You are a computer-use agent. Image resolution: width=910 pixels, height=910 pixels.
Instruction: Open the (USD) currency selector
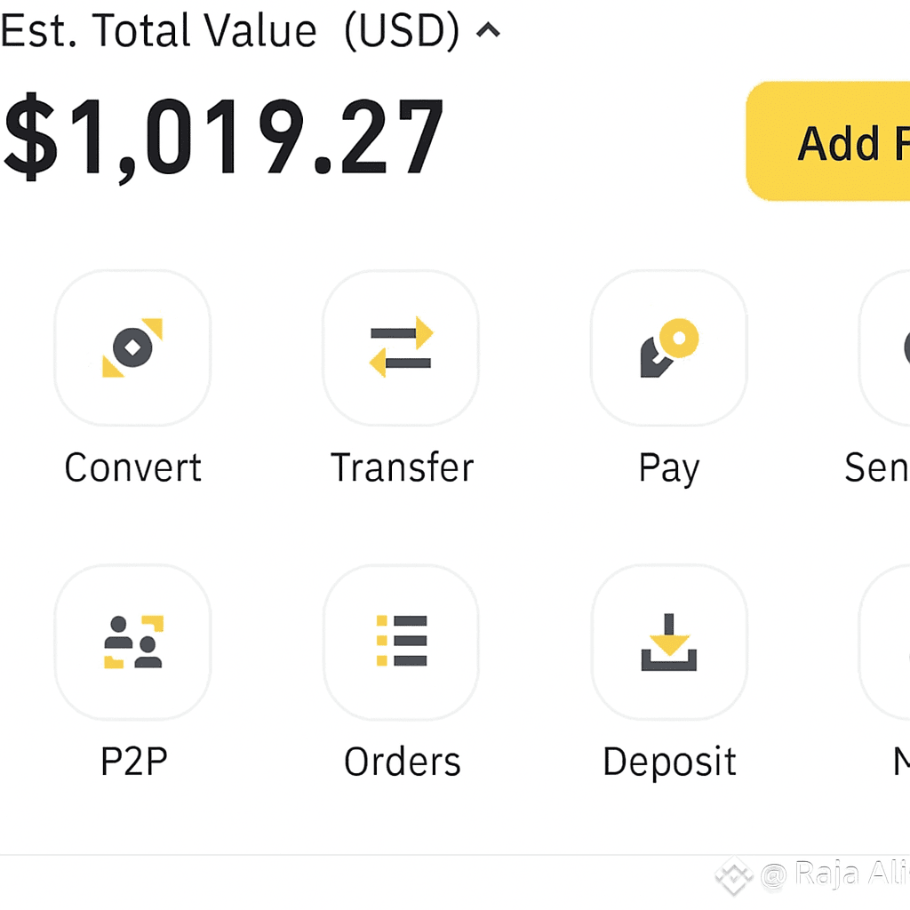401,32
